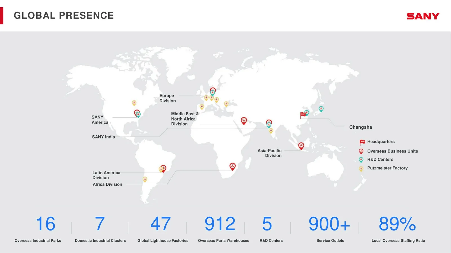
Task: Click the "Africa Division" label
Action: 107,184
